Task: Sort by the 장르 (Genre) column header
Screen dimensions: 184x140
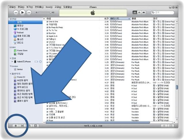Action: pyautogui.click(x=164, y=18)
